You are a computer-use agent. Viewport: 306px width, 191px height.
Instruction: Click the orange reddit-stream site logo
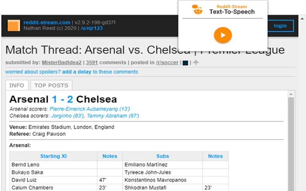13,25
